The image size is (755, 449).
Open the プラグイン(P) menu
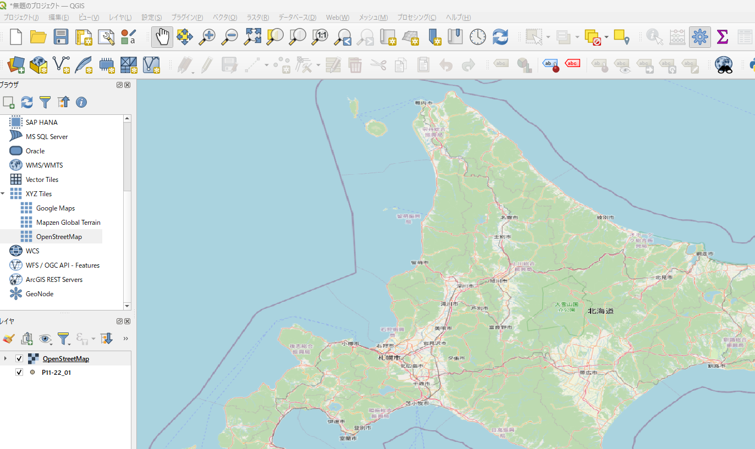[x=186, y=18]
